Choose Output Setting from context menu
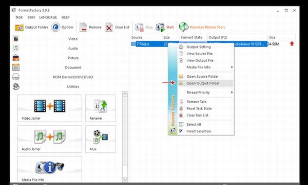This screenshot has height=185, width=308. 206,47
